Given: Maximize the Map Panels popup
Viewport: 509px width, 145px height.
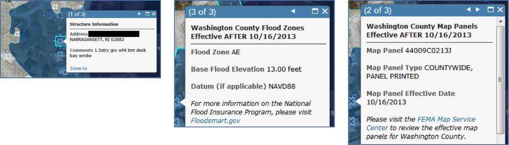Looking at the screenshot, I should click(490, 10).
